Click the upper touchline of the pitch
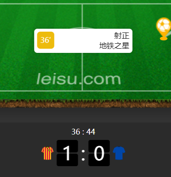Viewport: 171px width, 177px height. (x=85, y=4)
